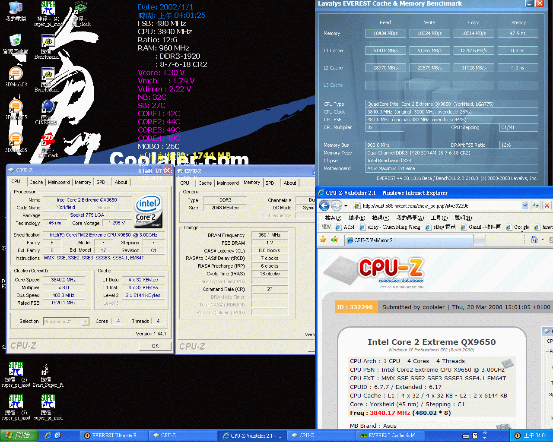Click the taskbar clock showing 上午 04:01
This screenshot has width=553, height=442.
[x=536, y=436]
